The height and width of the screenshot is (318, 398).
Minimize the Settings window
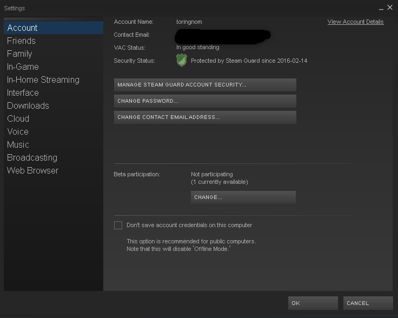[x=381, y=8]
